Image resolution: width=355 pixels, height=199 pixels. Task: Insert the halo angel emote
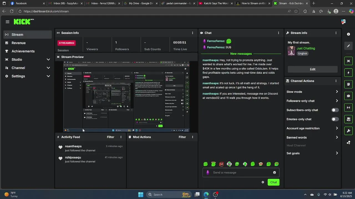click(213, 164)
